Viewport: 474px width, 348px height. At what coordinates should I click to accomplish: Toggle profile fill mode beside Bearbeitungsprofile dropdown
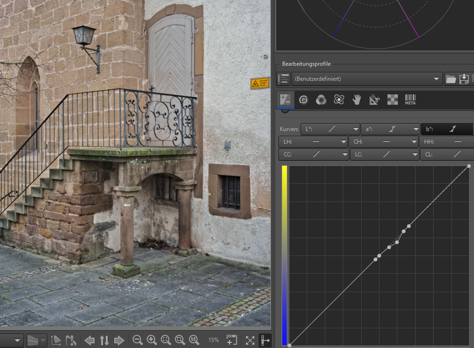(284, 79)
